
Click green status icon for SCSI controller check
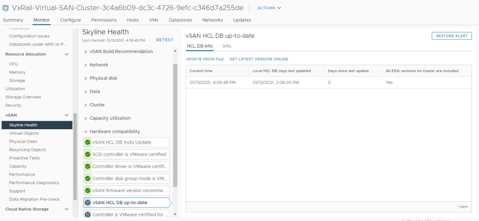[87, 154]
